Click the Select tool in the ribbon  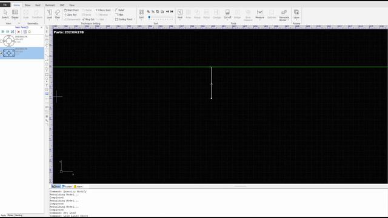[5, 14]
